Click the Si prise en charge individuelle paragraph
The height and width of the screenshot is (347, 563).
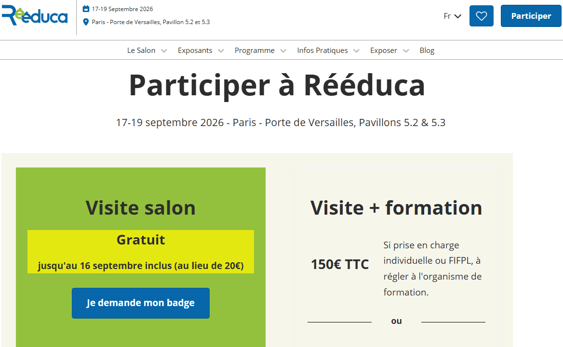432,269
